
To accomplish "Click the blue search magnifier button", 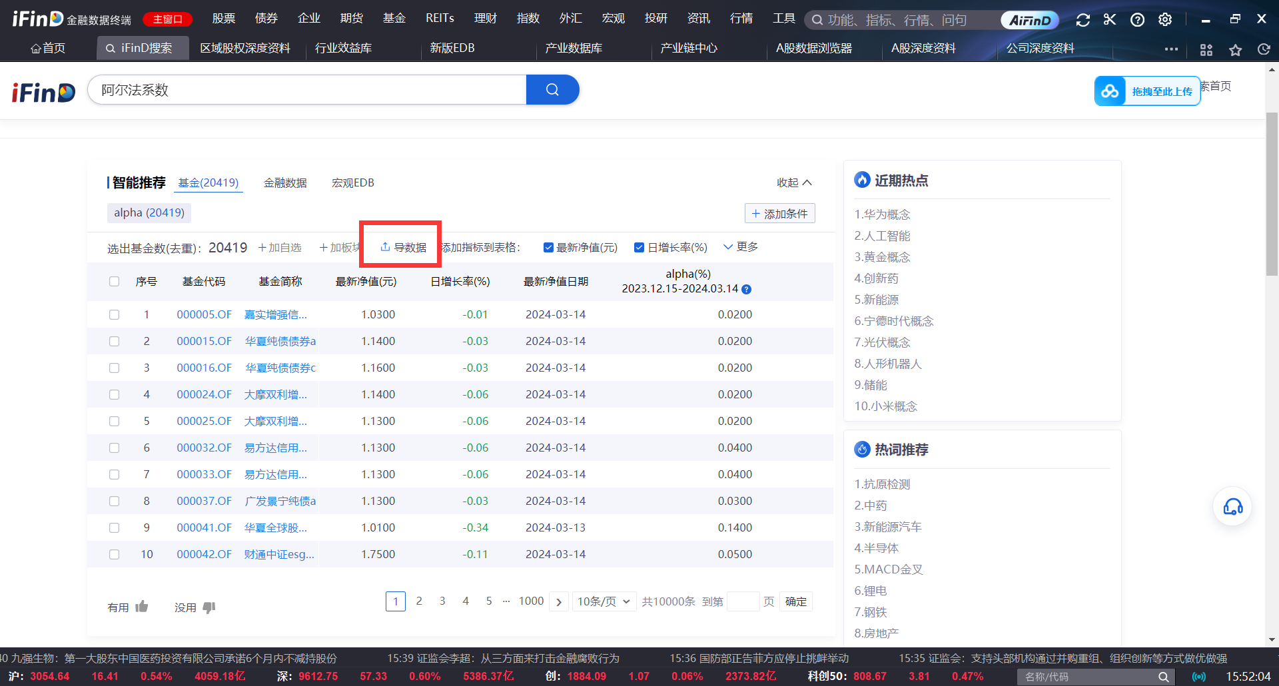I will click(x=552, y=90).
